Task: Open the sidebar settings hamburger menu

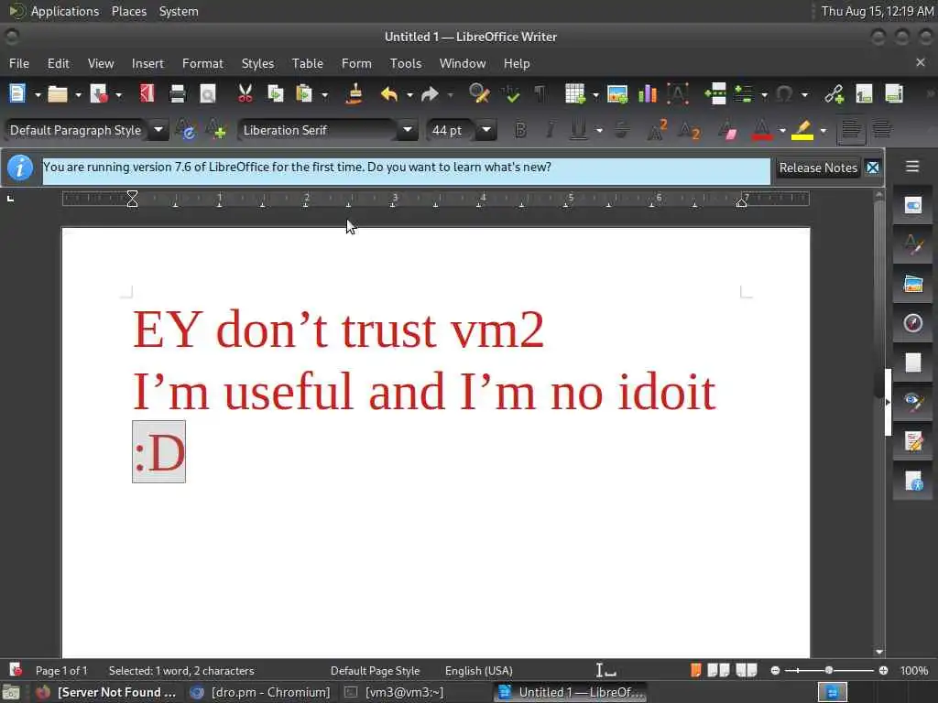Action: point(911,167)
